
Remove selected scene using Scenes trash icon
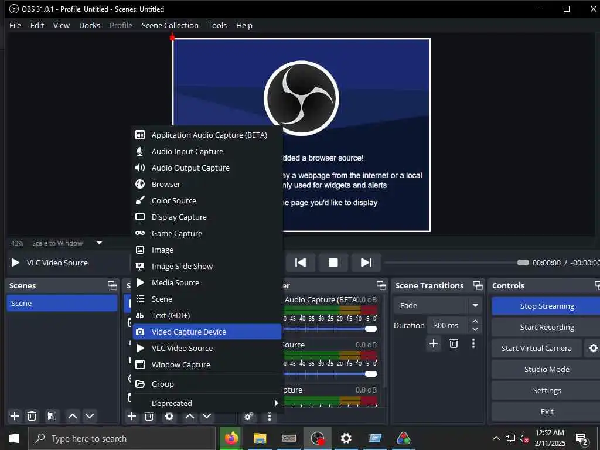click(x=32, y=416)
